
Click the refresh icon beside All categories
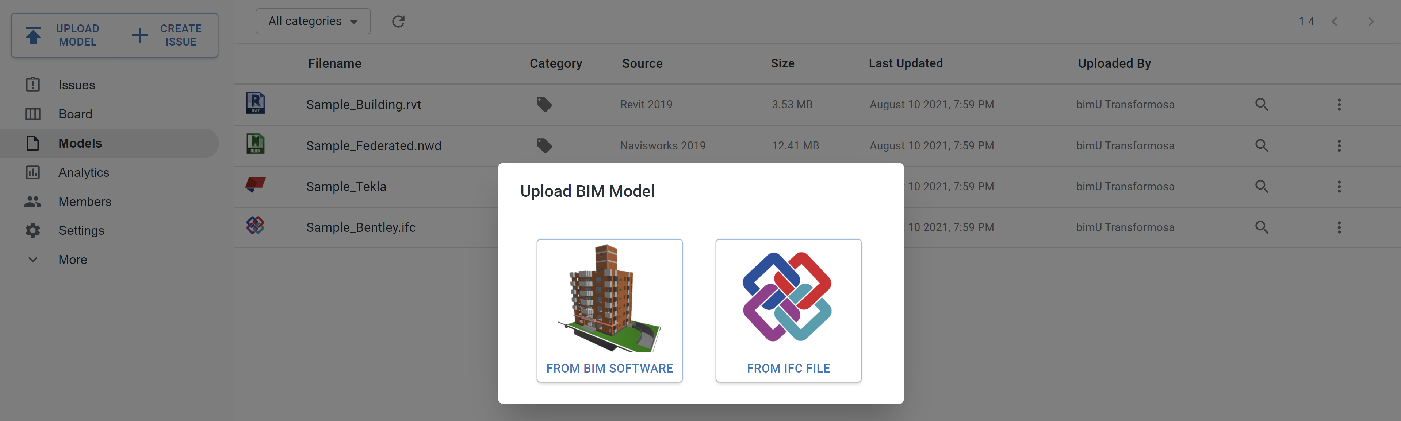[x=398, y=21]
